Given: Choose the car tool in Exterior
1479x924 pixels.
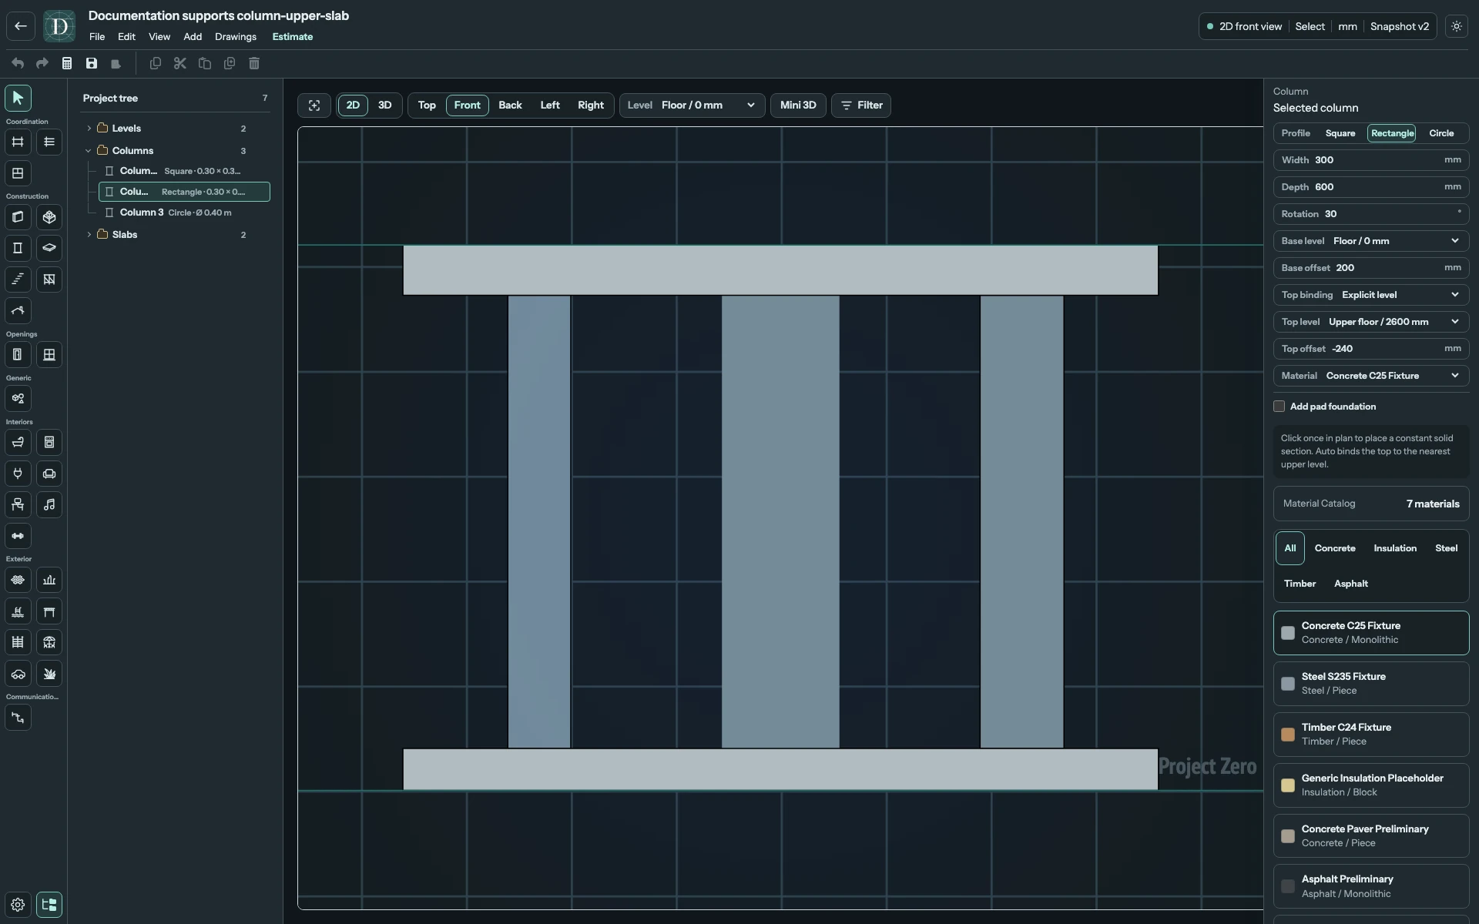Looking at the screenshot, I should 18,674.
